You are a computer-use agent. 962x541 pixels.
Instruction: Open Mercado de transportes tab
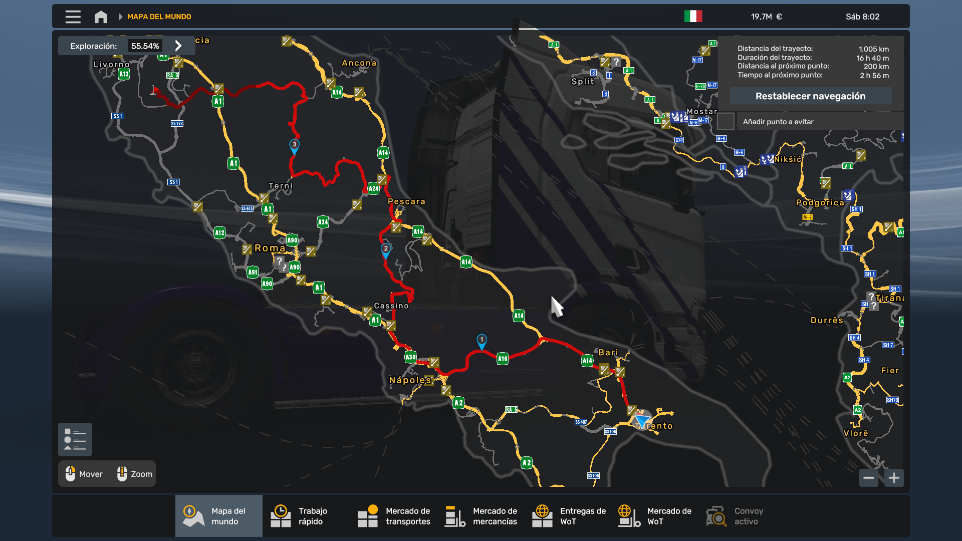pos(393,516)
